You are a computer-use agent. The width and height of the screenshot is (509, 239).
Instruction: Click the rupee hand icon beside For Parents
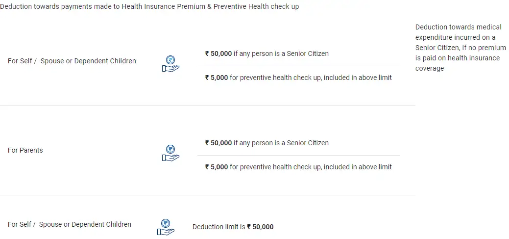pos(170,153)
